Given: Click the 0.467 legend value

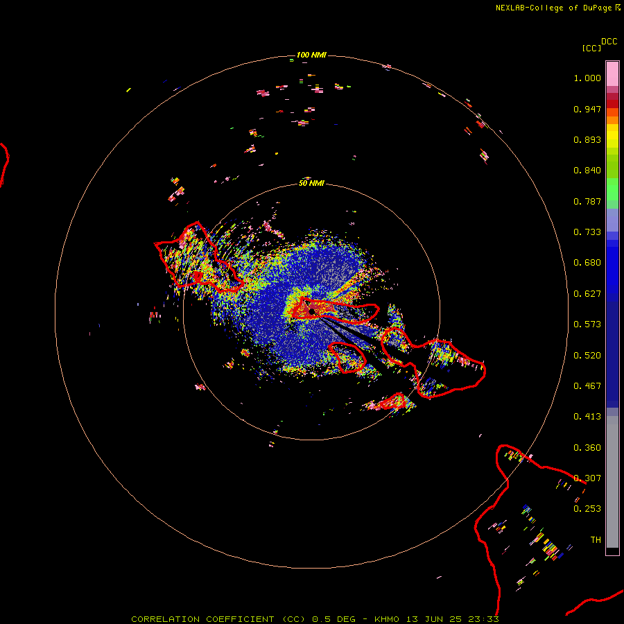Looking at the screenshot, I should [587, 386].
